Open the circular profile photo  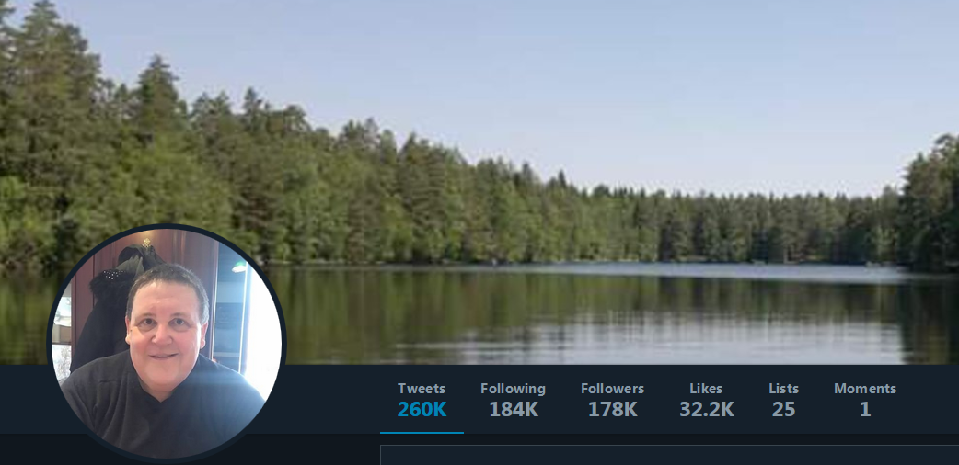click(x=167, y=343)
